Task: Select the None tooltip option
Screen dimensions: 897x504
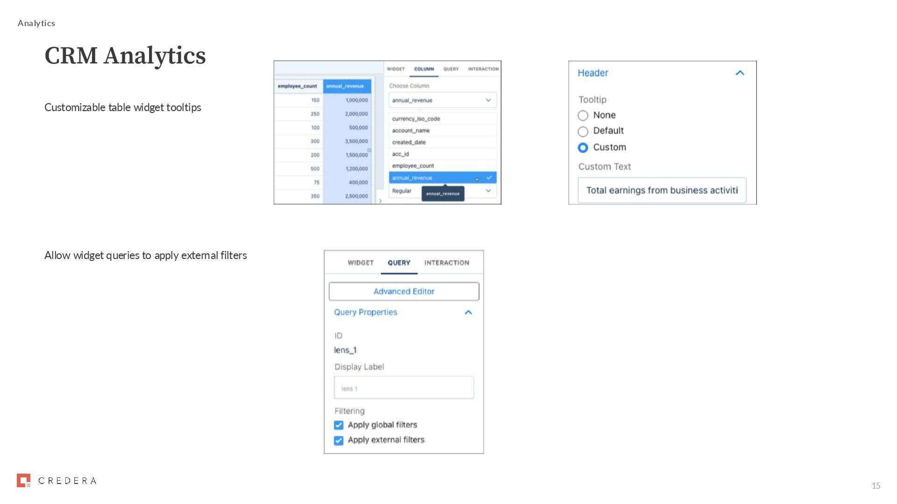Action: (x=583, y=115)
